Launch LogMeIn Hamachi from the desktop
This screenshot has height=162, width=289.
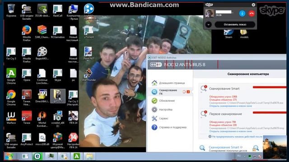pos(89,11)
